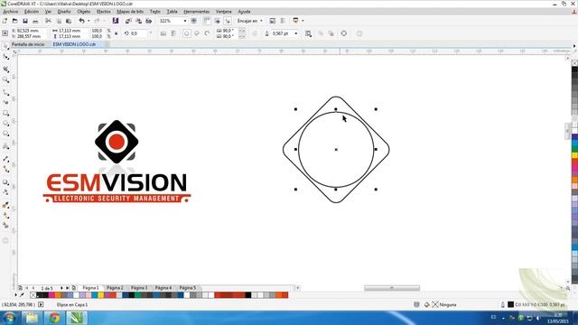Expand the application launcher dropdown arrow

pyautogui.click(x=303, y=21)
